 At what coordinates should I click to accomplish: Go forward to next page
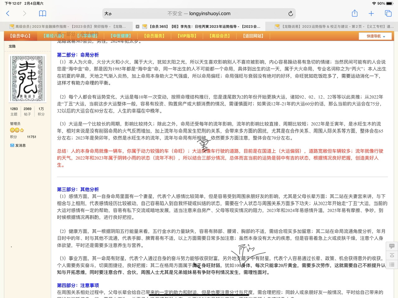click(x=24, y=13)
